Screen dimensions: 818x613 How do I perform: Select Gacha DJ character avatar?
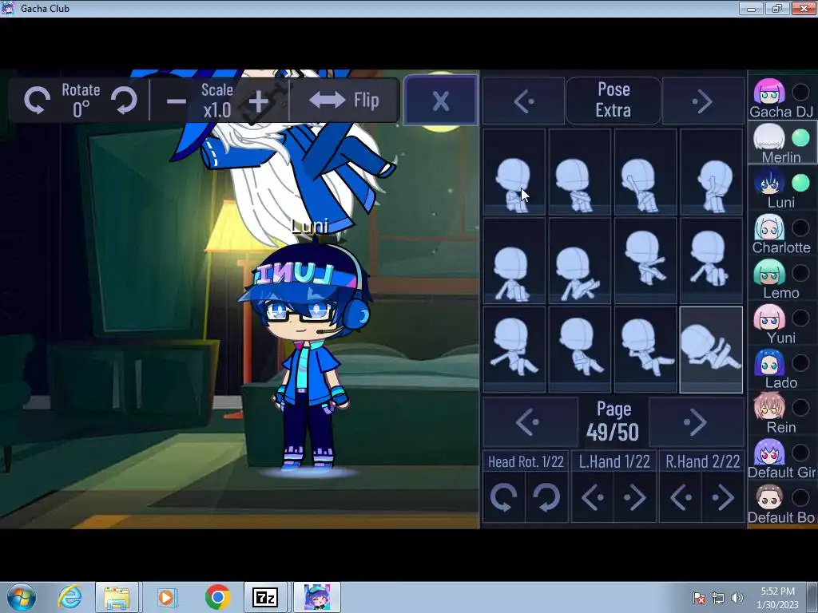(769, 93)
